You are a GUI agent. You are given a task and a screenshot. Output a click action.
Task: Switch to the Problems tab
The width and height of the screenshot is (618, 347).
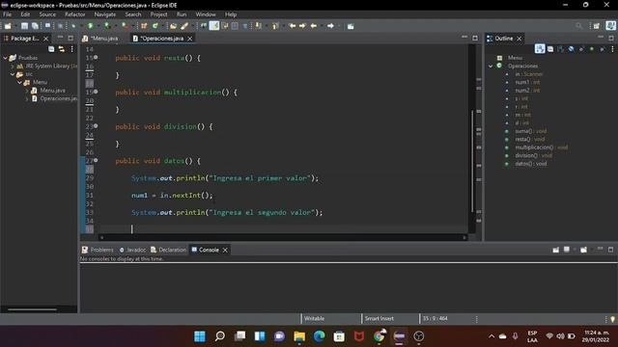click(x=98, y=250)
